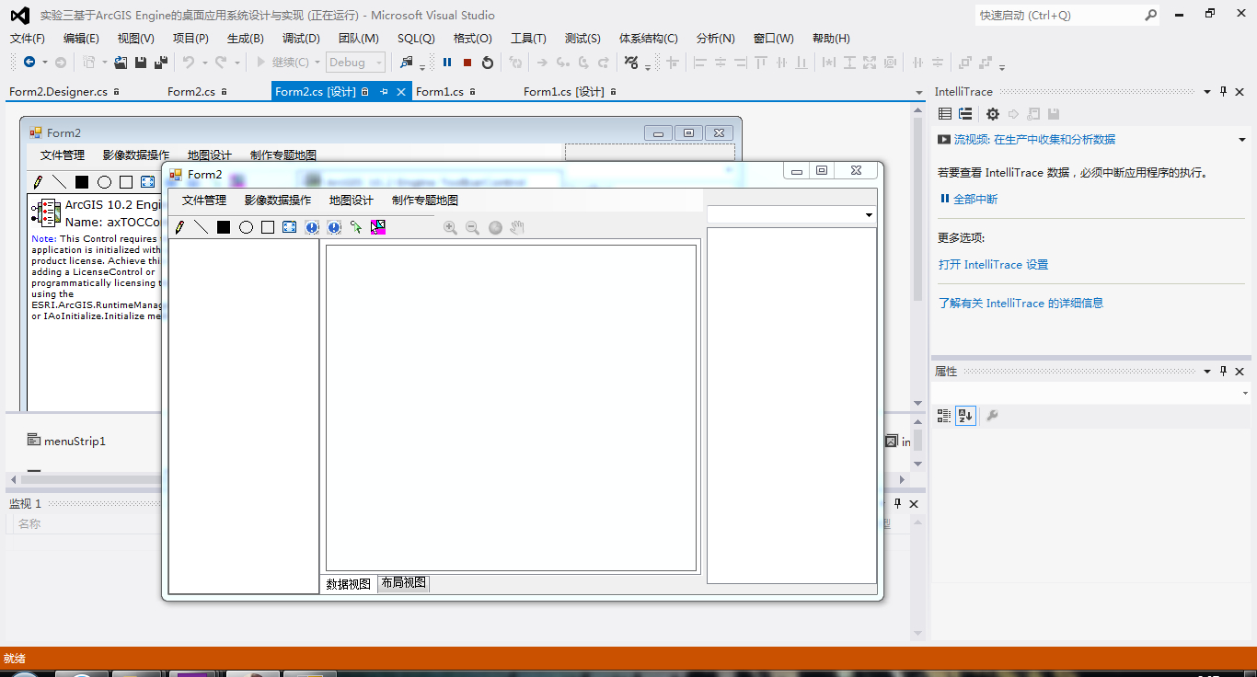This screenshot has height=677, width=1257.
Task: Select the circle shape tool in running Form2
Action: click(x=246, y=227)
